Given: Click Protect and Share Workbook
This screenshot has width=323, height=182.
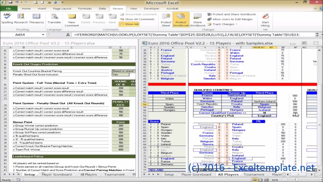Looking at the screenshot, I should 232,14.
